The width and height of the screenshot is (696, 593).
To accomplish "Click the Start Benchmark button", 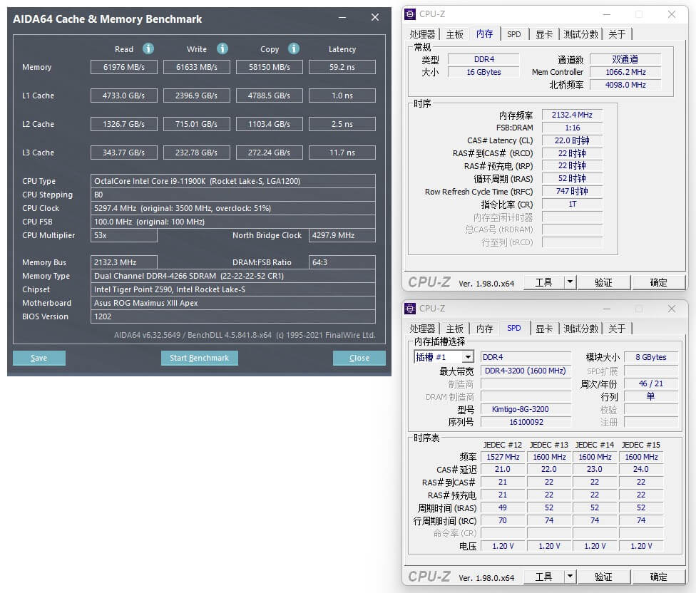I will click(x=199, y=358).
